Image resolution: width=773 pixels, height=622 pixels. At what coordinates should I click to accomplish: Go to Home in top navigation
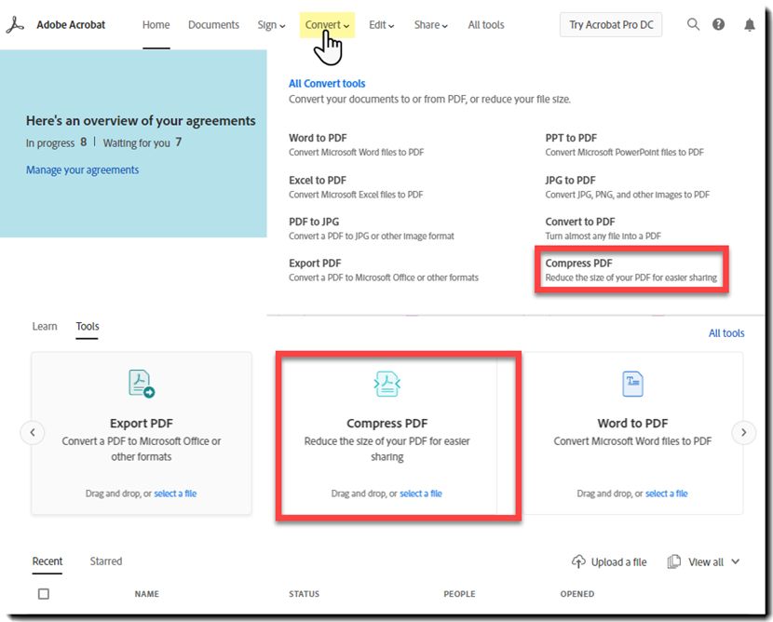[156, 24]
